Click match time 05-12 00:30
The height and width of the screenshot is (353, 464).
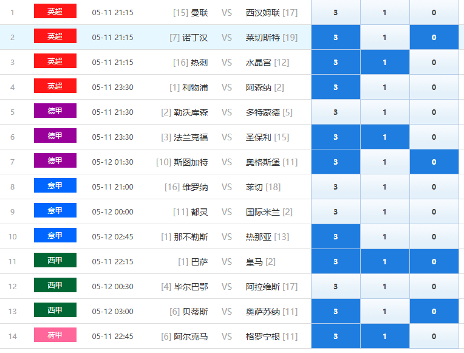[x=112, y=286]
